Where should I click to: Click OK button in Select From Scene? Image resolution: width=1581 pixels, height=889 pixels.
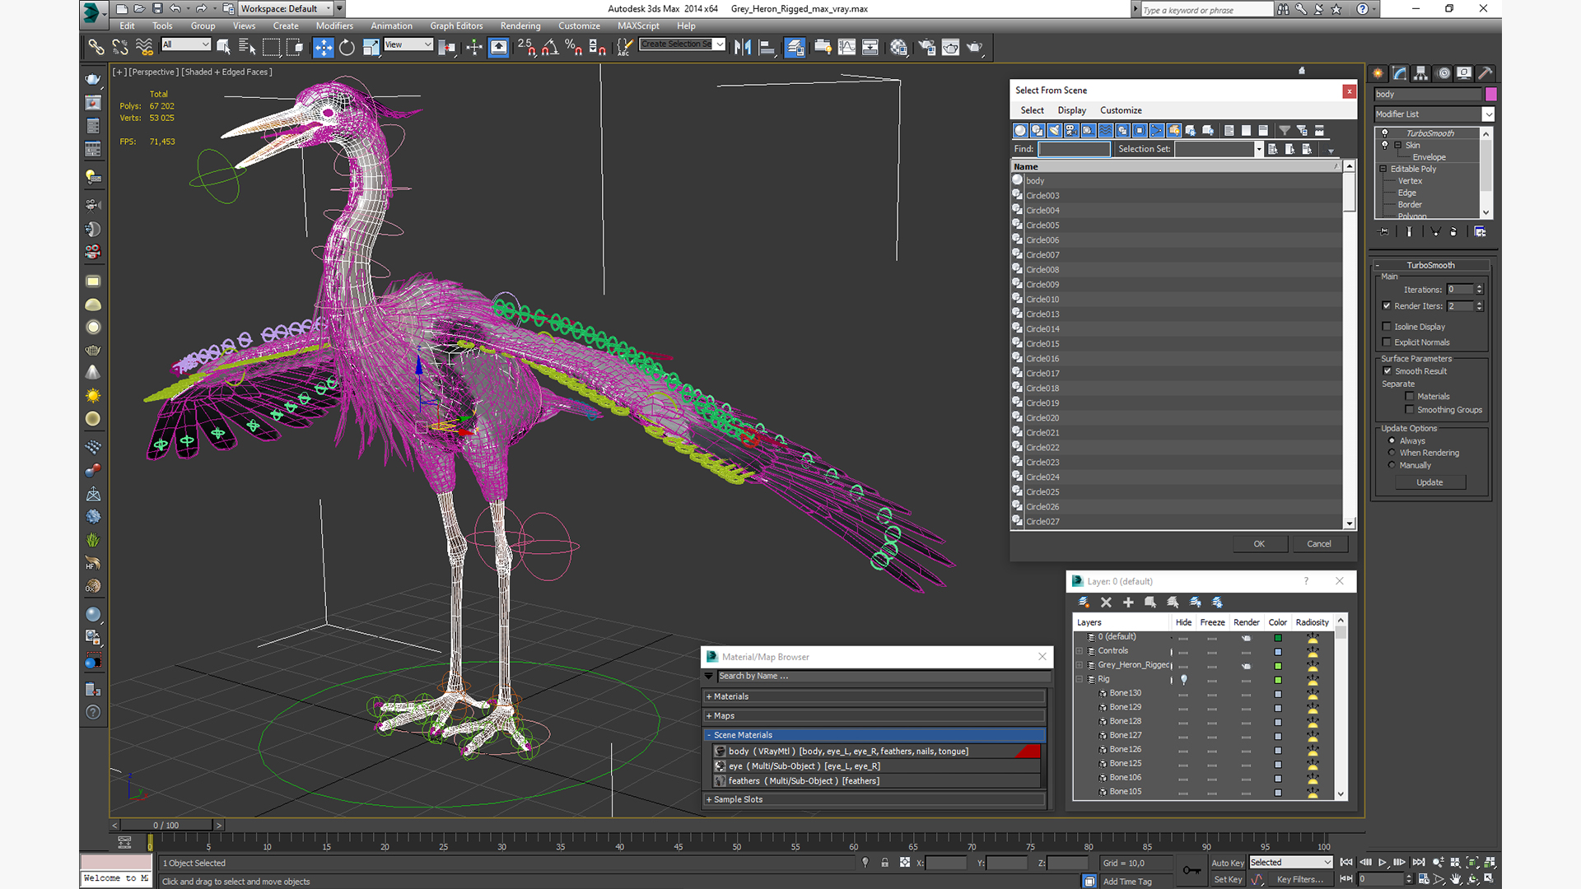(1257, 542)
